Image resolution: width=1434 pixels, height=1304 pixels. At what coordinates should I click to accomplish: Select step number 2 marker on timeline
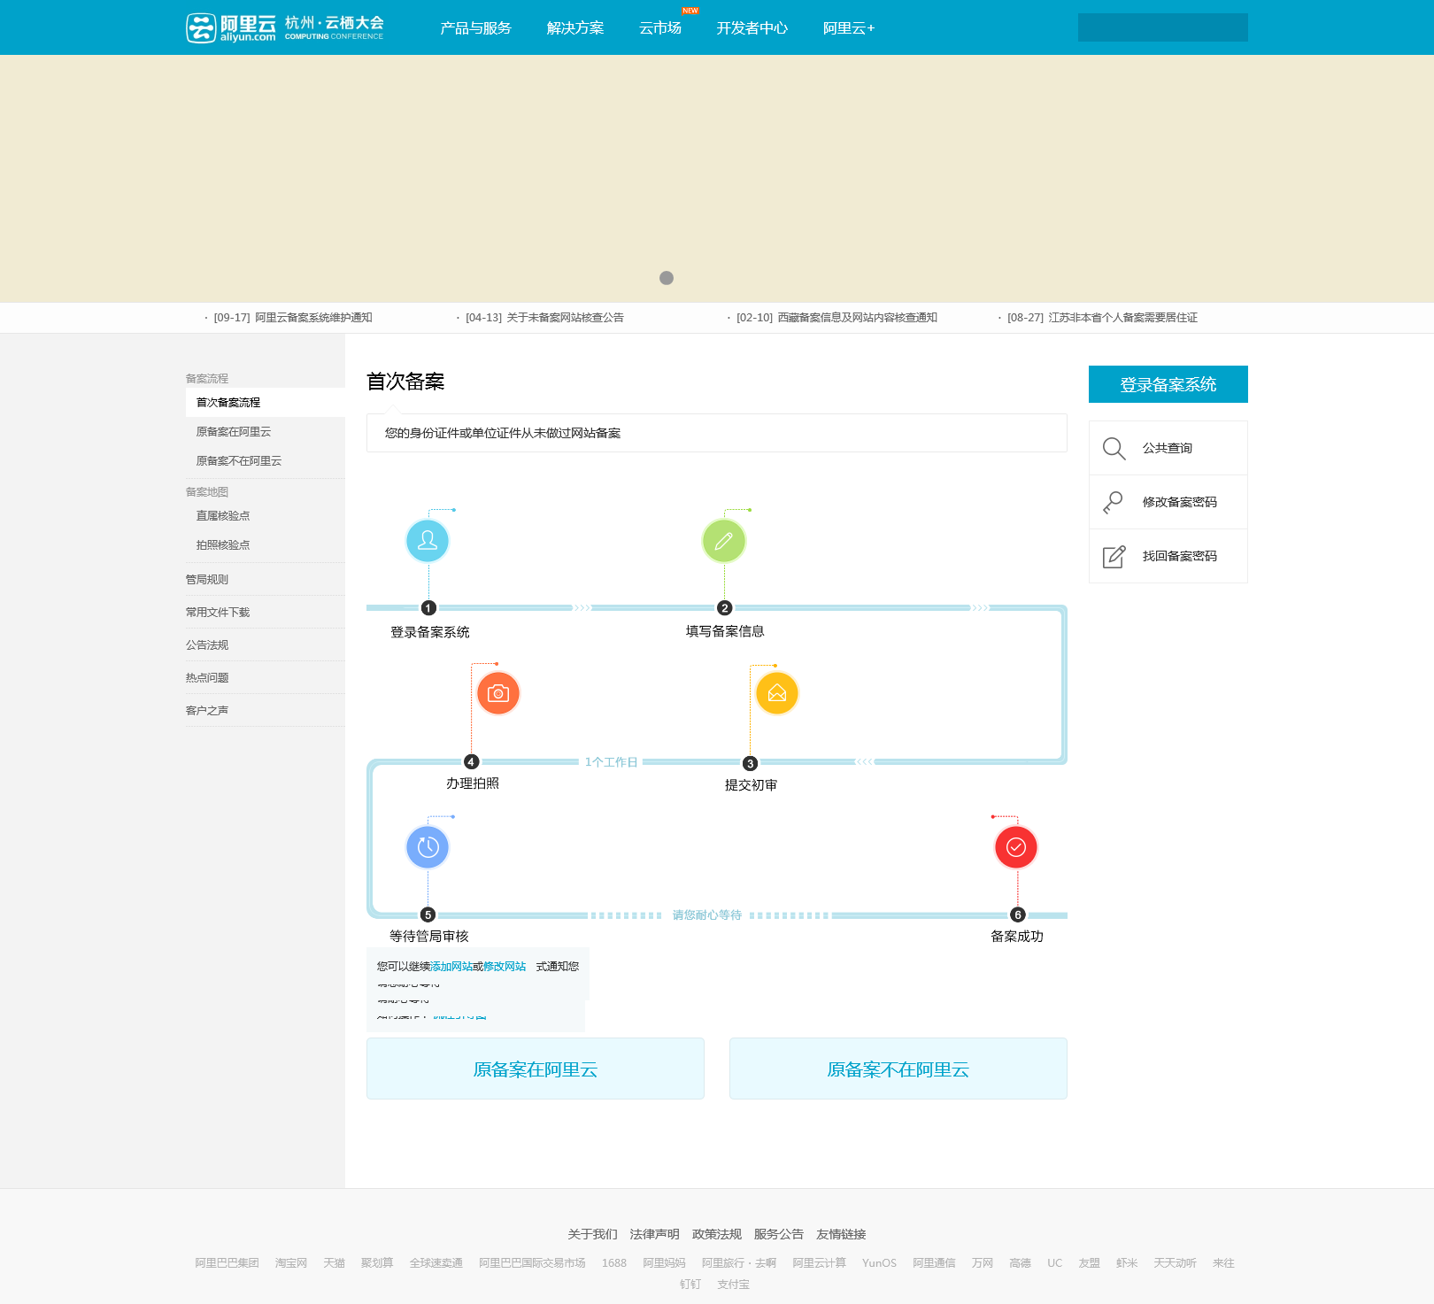[725, 608]
